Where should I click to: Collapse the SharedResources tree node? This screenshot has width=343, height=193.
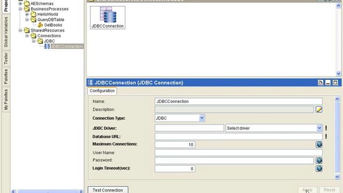point(20,30)
